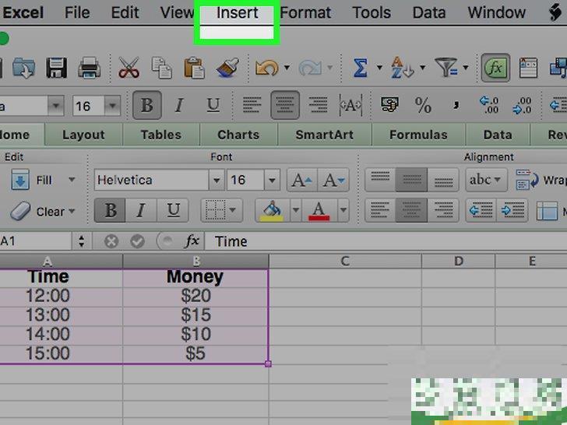
Task: Toggle Underline in the Font ribbon group
Action: (173, 211)
